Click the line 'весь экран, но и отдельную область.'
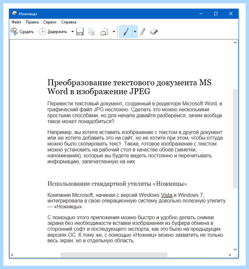 [91, 241]
